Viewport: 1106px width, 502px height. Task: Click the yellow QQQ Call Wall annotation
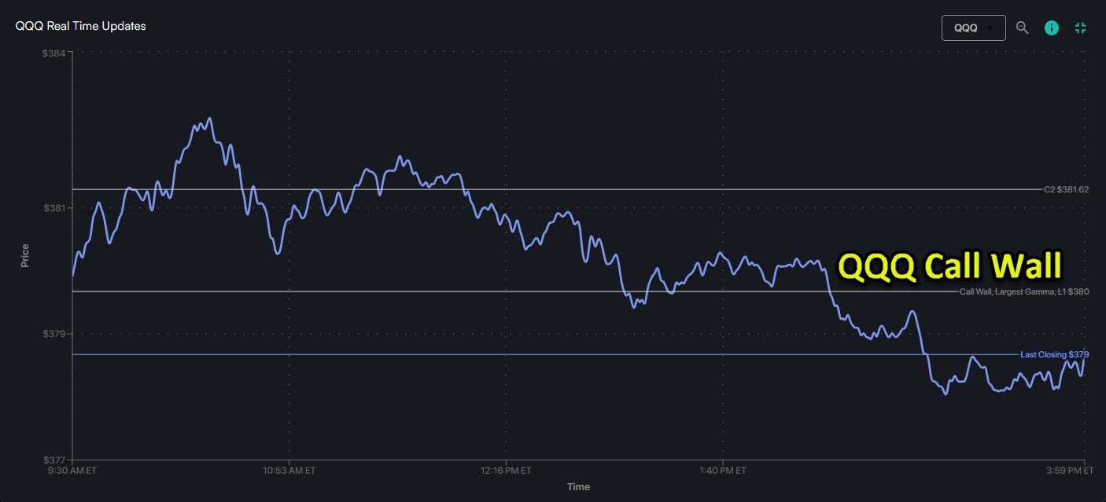coord(949,266)
